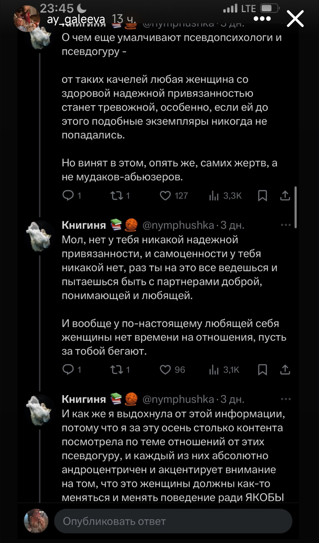Image resolution: width=319 pixels, height=543 pixels.
Task: View analytics for 3,3K views tweet
Action: coord(214,196)
